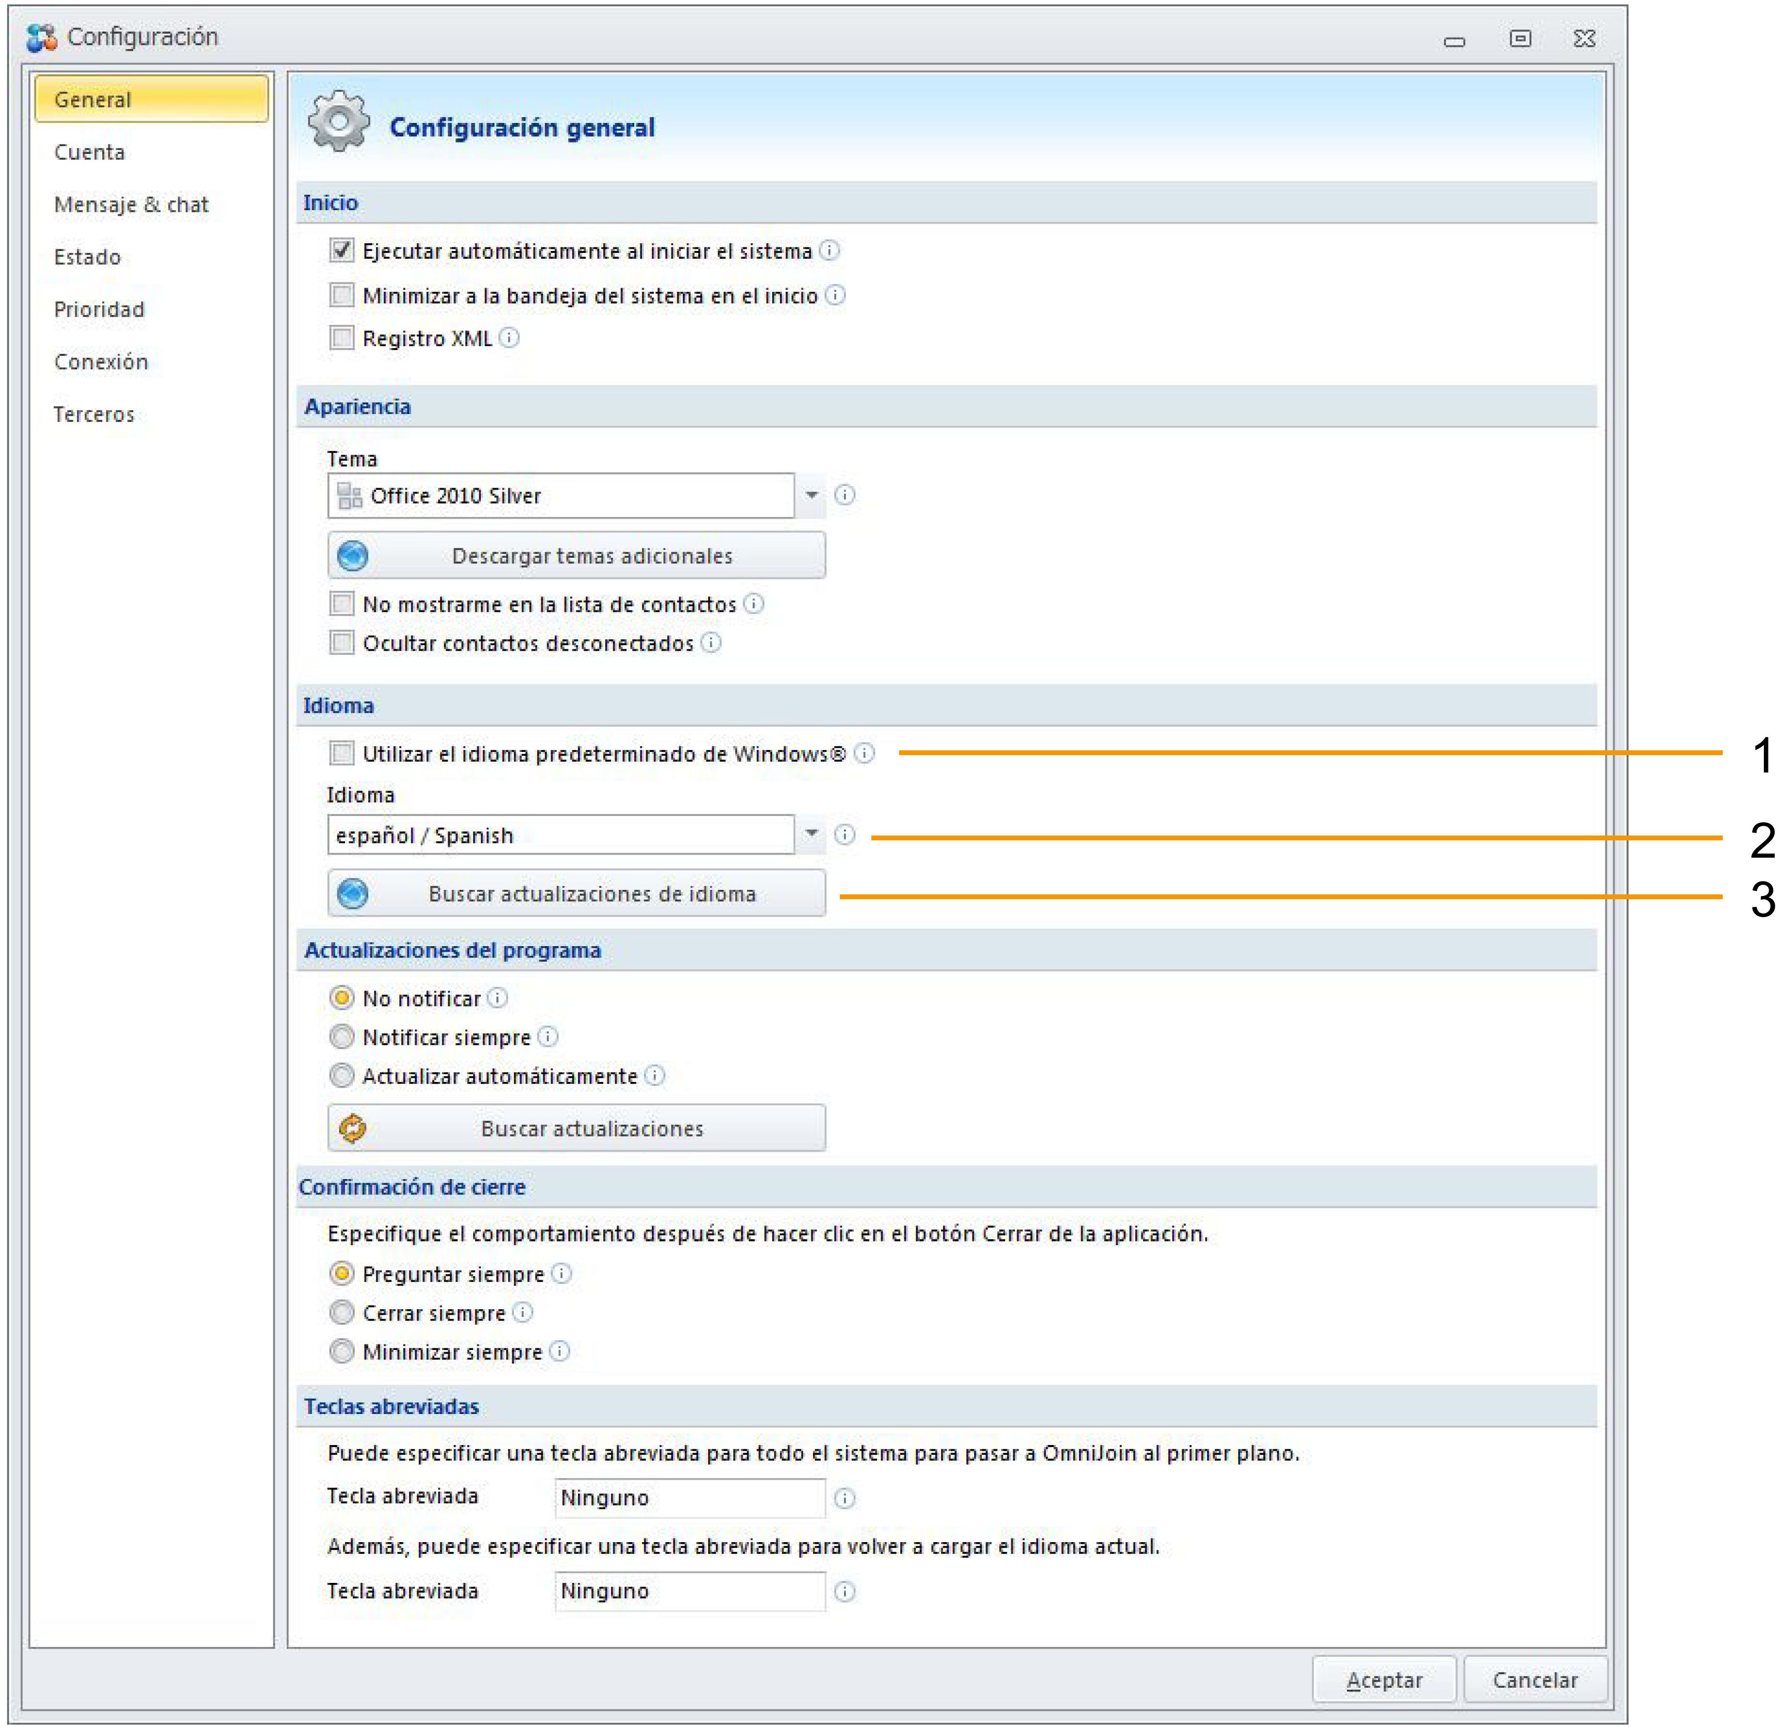Click info icon next to Ejecutar automáticamente
Image resolution: width=1784 pixels, height=1727 pixels.
829,250
